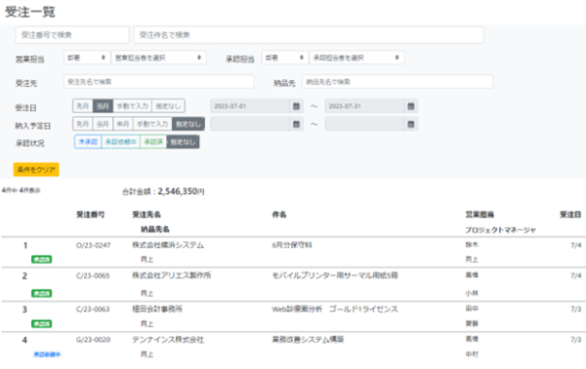The width and height of the screenshot is (586, 369).
Task: Select 先月 for 受注日 filter
Action: click(83, 106)
